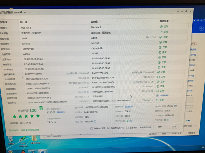Click the 如何判断? link
The image size is (205, 153).
coord(164,95)
